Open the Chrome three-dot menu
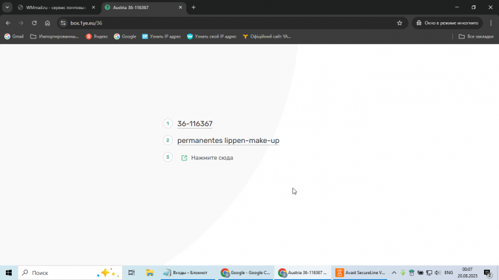The height and width of the screenshot is (280, 499). [x=491, y=23]
